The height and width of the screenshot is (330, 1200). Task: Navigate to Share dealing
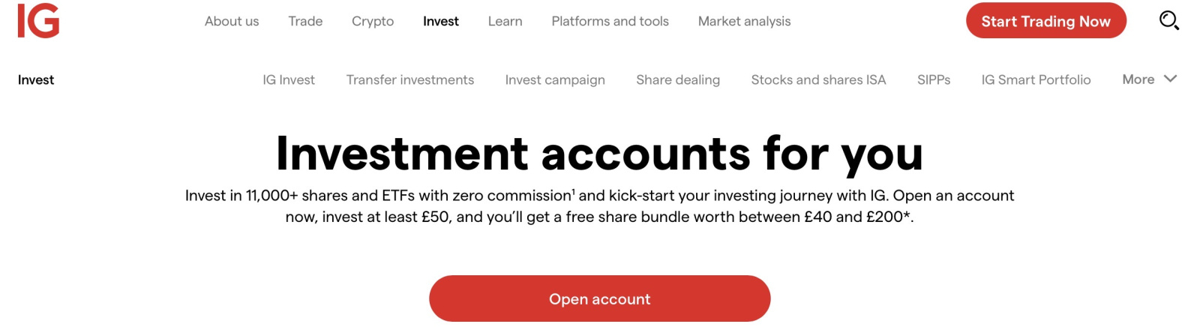(x=678, y=79)
